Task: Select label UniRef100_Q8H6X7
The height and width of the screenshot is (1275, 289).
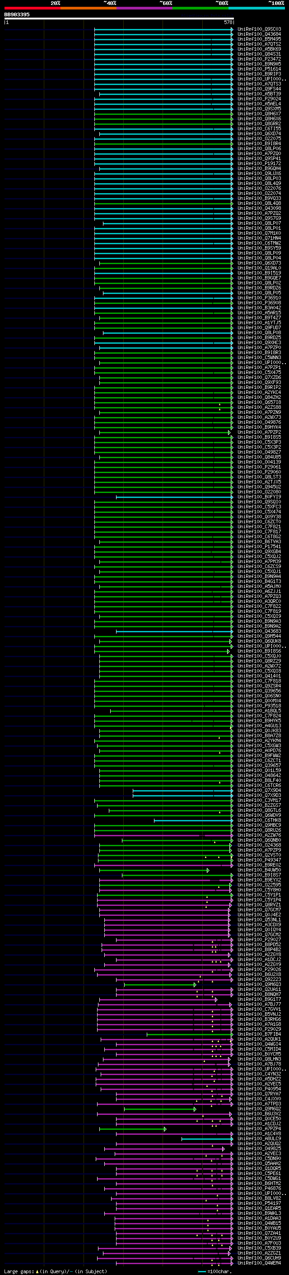Action: 259,114
